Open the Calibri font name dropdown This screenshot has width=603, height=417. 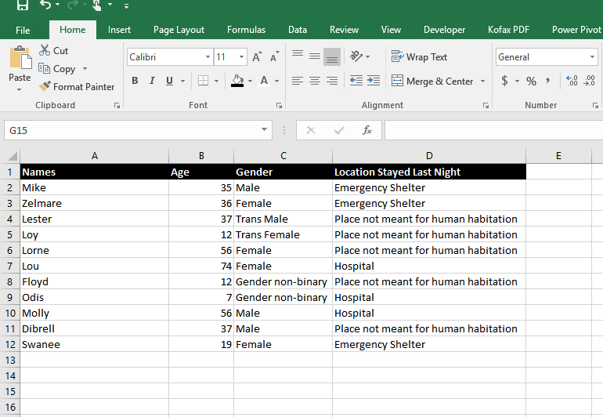click(x=208, y=57)
